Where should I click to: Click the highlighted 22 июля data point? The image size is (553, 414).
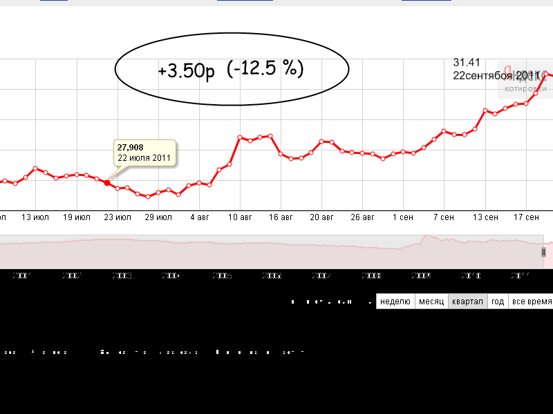pos(106,182)
